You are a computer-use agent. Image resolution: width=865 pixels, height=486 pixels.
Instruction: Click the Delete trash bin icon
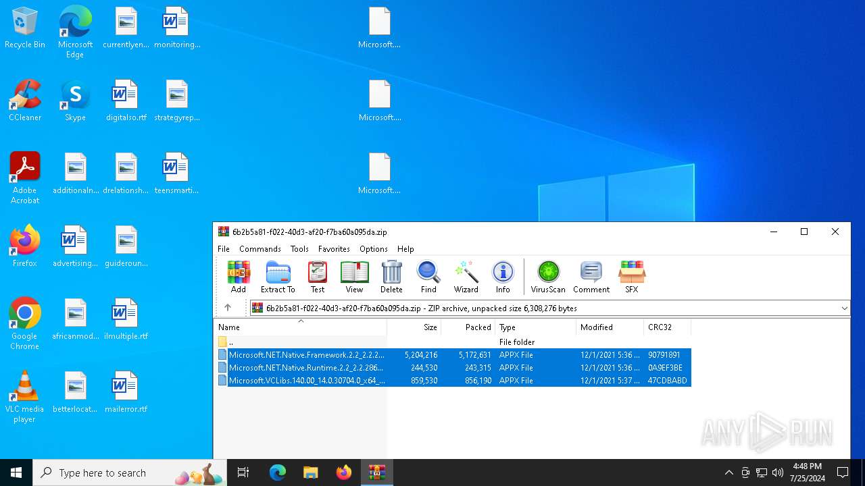(391, 277)
